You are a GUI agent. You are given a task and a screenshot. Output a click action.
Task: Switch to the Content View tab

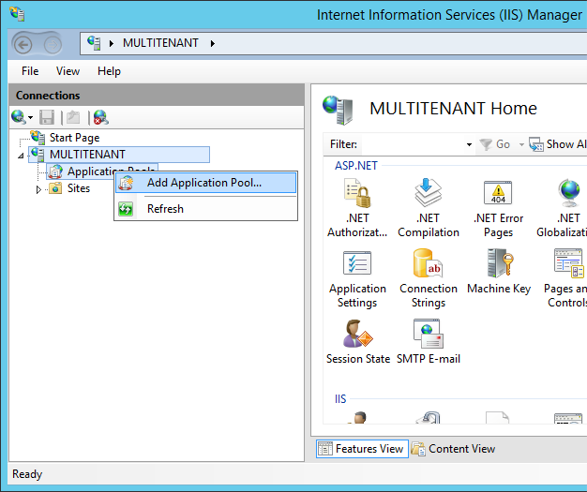tap(453, 449)
